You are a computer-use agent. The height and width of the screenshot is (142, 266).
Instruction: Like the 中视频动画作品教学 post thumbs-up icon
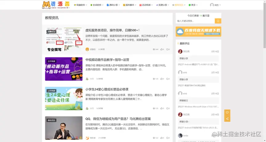pyautogui.click(x=161, y=79)
